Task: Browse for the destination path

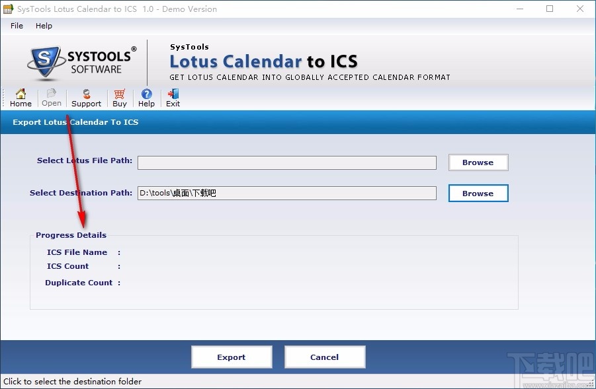Action: (x=478, y=193)
